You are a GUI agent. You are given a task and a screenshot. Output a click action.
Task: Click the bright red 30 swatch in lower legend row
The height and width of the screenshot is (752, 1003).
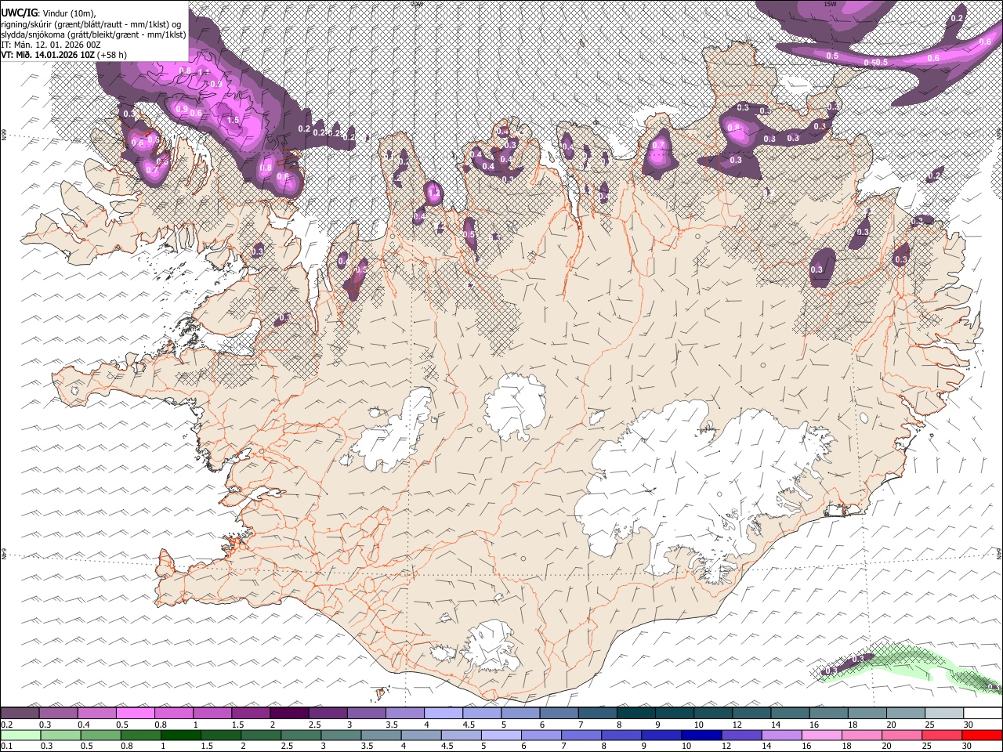tap(983, 736)
